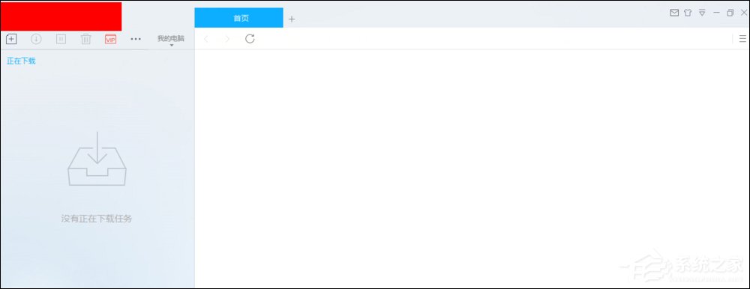Open the mail message icon
The image size is (750, 289).
click(674, 13)
